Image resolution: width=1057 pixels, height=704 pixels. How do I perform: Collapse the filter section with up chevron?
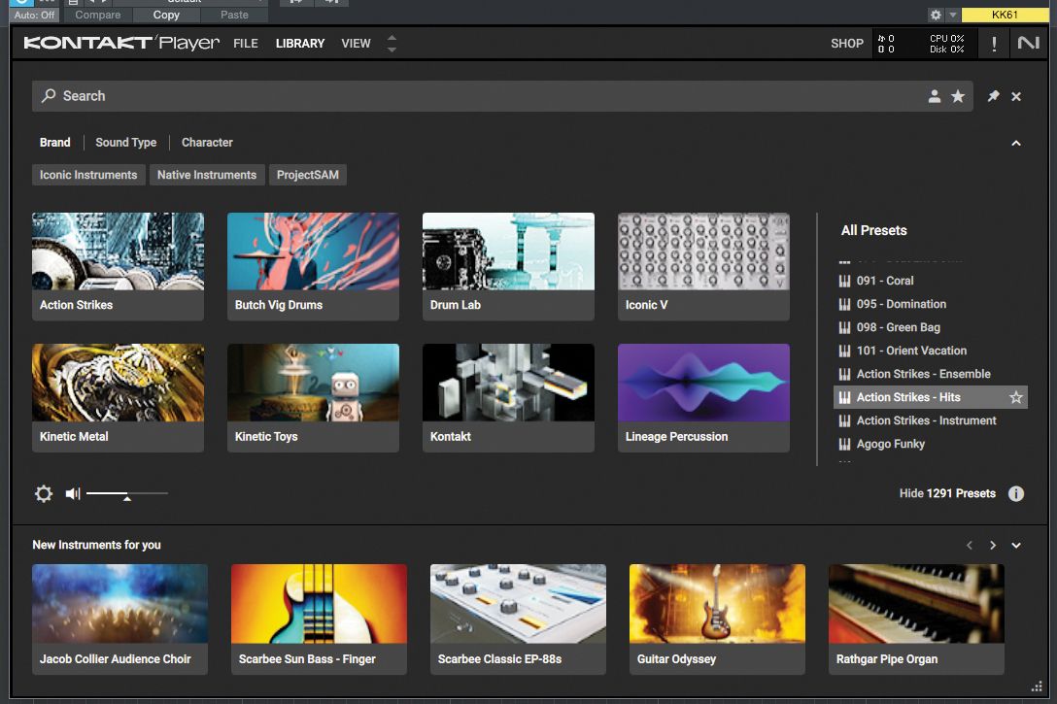point(1016,143)
